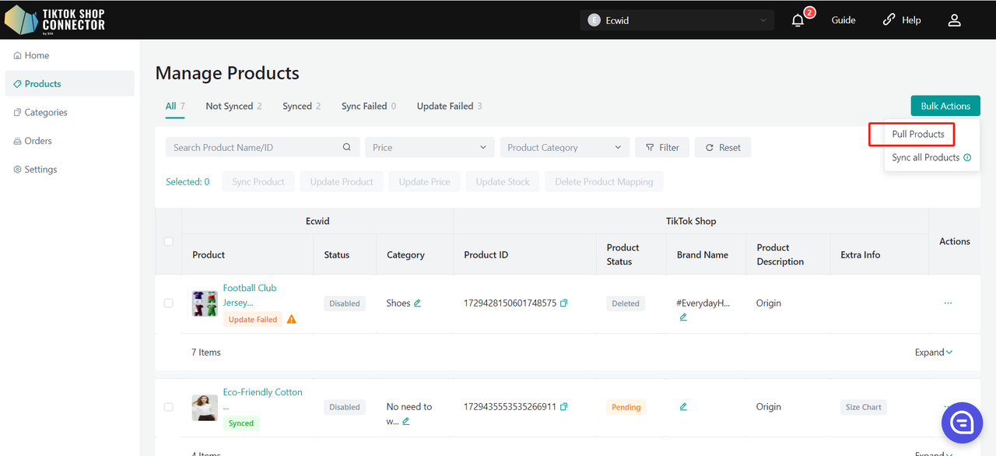Click the Update Product button
Image resolution: width=996 pixels, height=456 pixels.
(342, 182)
